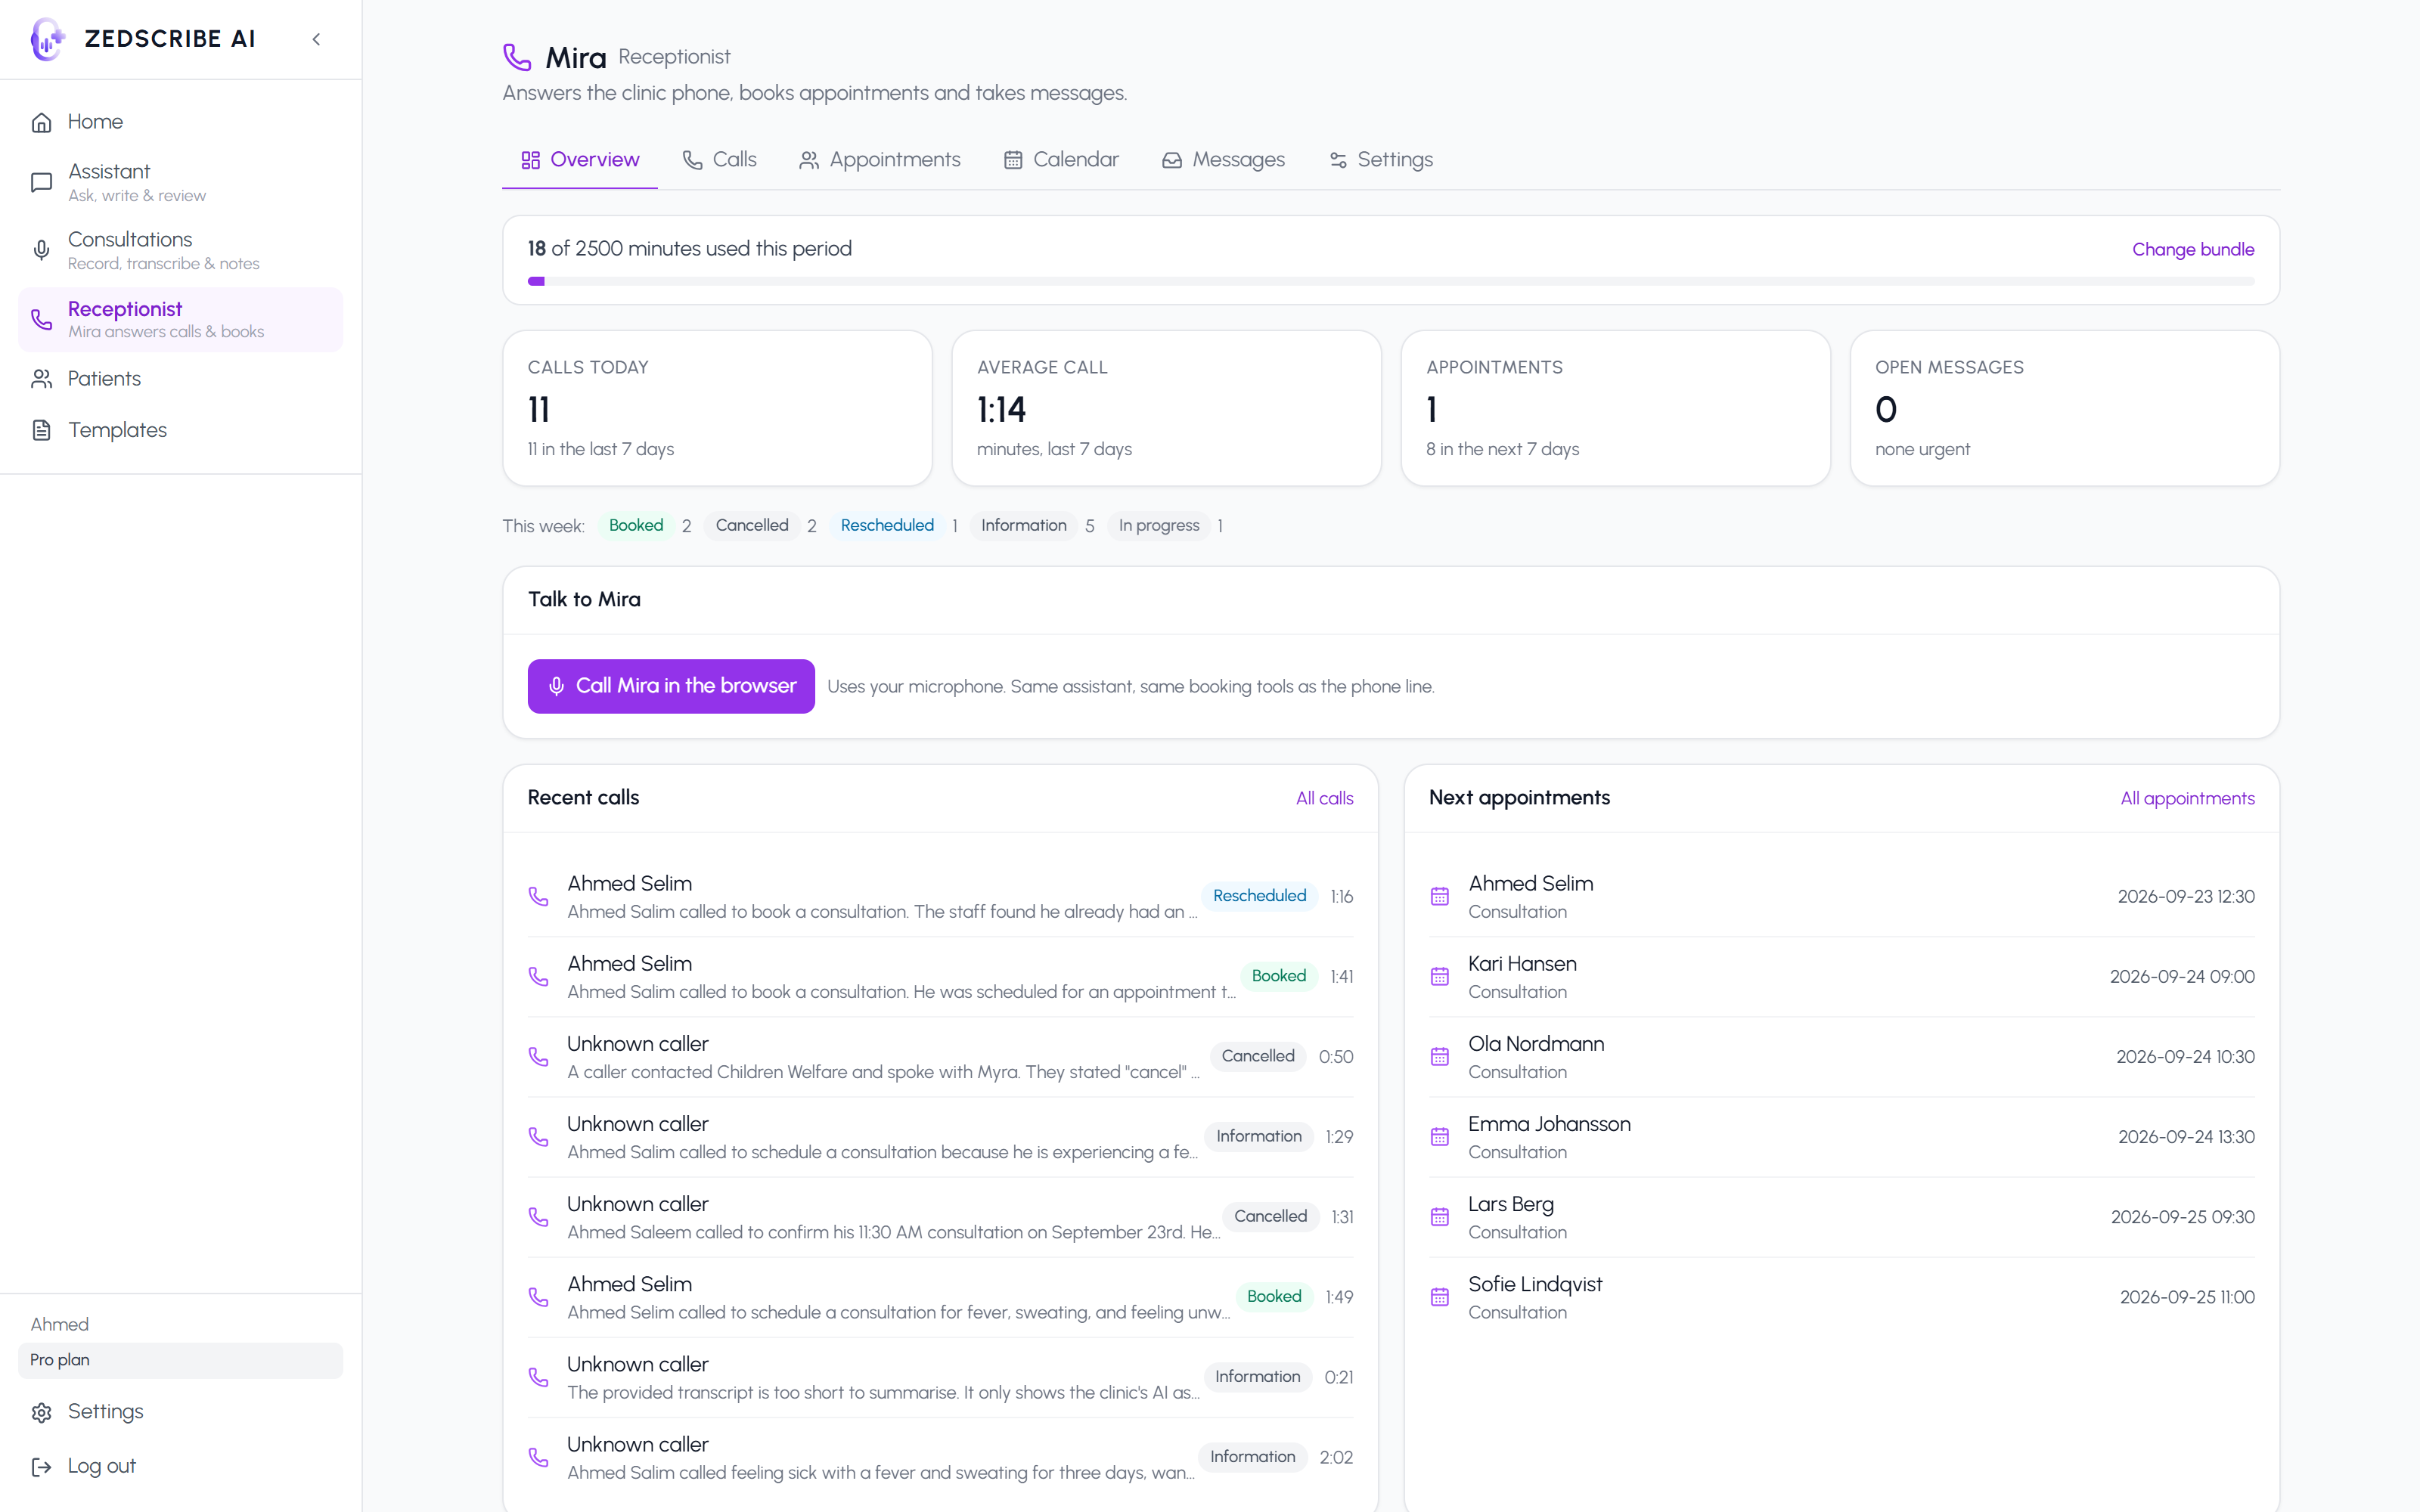Click the phone icon of the 1:16 Rescheduled call
Screen dimensions: 2420x1512
(x=538, y=896)
